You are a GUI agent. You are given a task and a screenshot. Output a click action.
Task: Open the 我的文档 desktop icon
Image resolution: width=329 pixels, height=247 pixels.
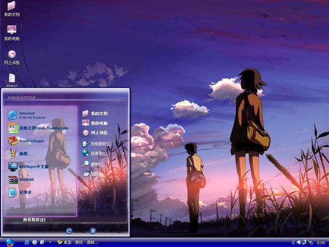(x=12, y=9)
